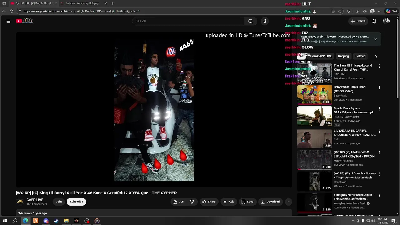Open the Ask AI button
The height and width of the screenshot is (225, 400).
[228, 202]
